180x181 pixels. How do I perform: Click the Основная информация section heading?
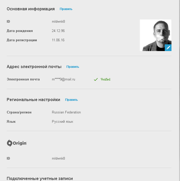(31, 9)
